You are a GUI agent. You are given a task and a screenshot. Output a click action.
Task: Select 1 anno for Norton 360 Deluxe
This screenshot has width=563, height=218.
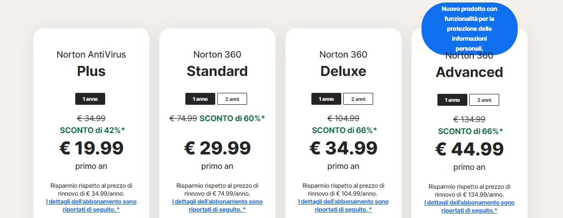click(326, 99)
